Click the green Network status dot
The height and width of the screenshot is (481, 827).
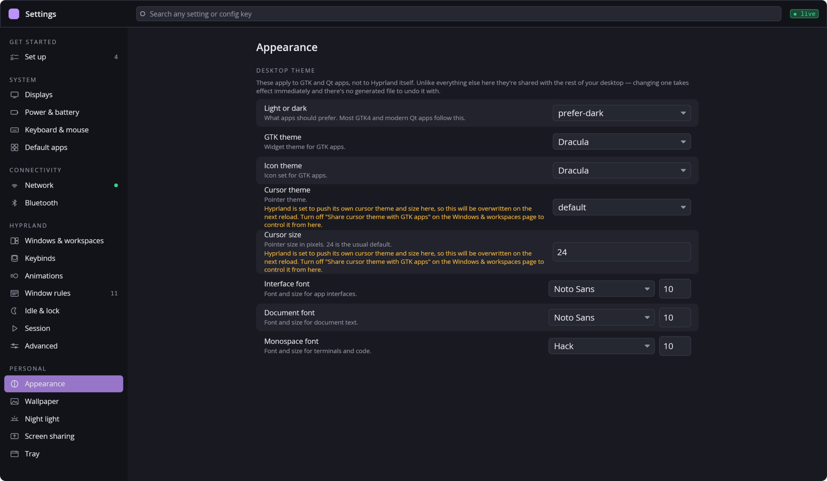116,185
